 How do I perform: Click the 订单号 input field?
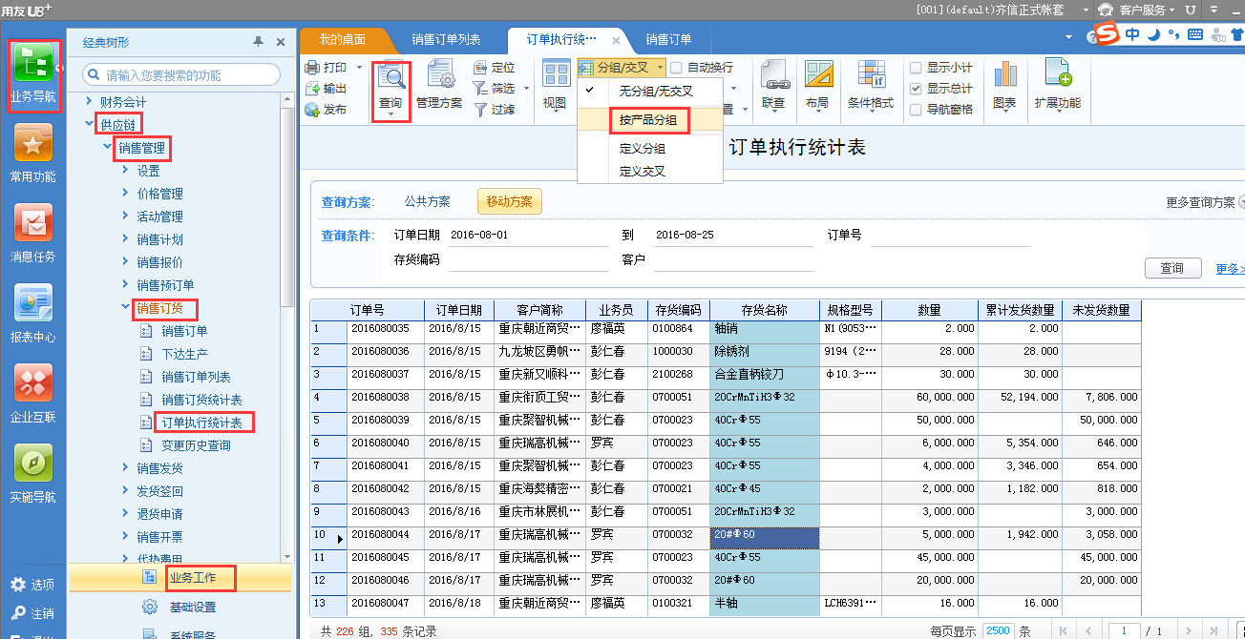click(x=950, y=235)
